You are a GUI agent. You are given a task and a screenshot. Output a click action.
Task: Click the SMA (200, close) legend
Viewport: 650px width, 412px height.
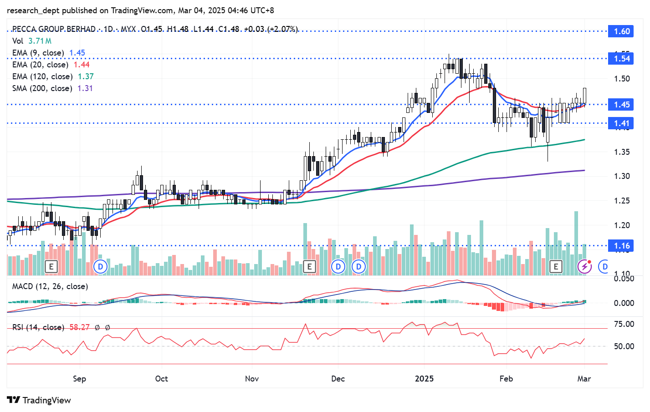coord(42,88)
